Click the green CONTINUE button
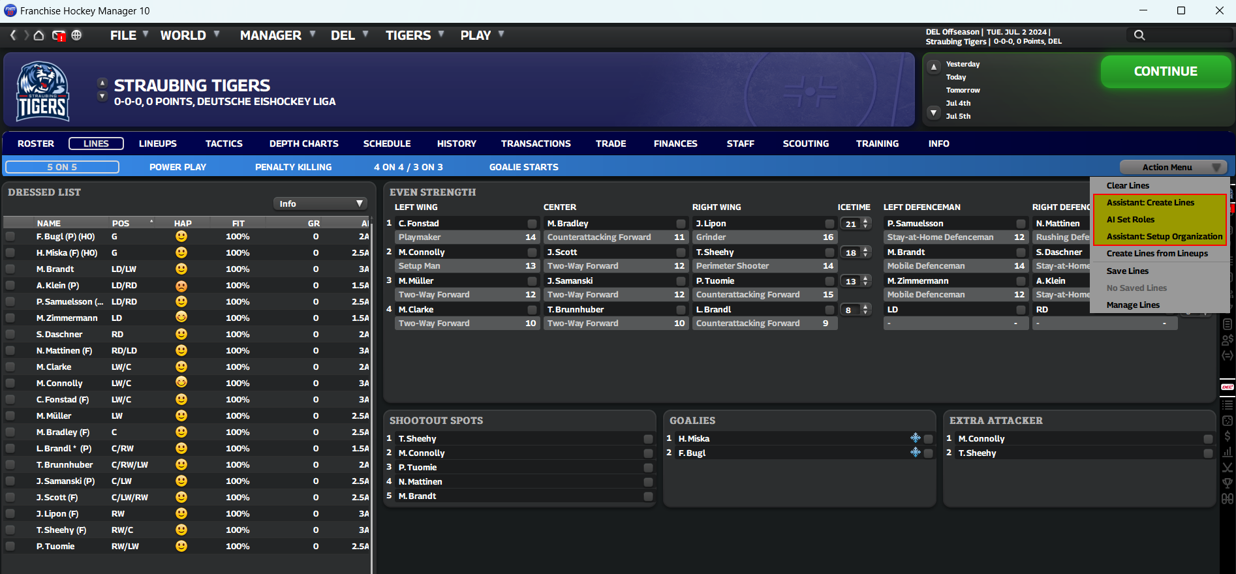Screen dimensions: 1236x574 click(x=1166, y=72)
